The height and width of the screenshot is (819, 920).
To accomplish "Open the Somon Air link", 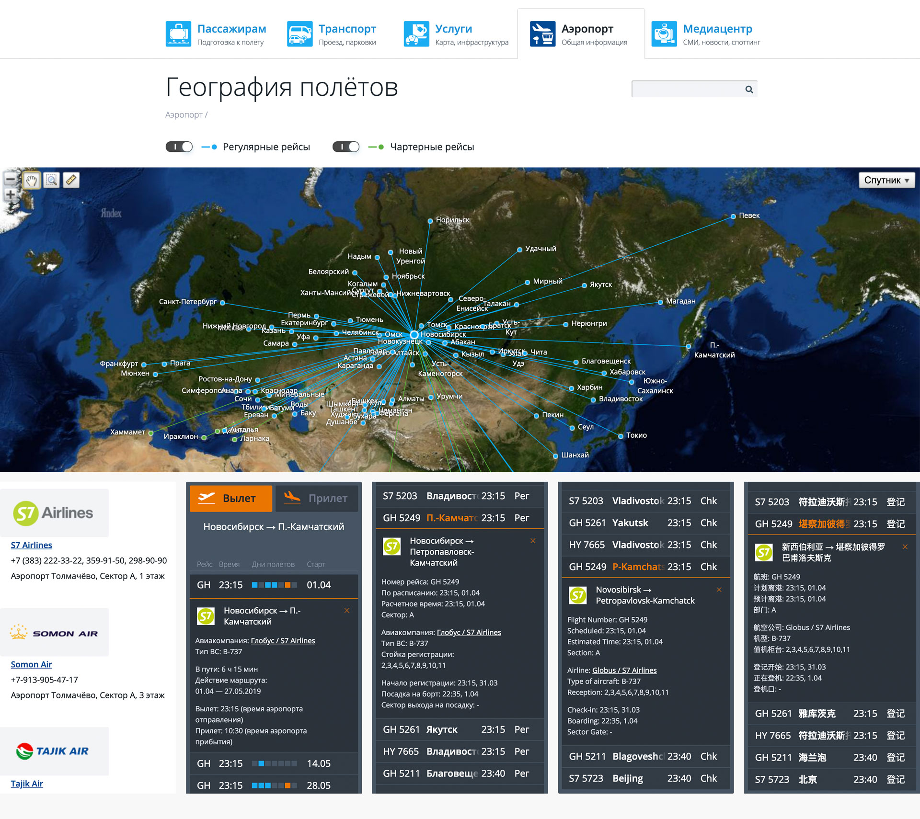I will [31, 664].
